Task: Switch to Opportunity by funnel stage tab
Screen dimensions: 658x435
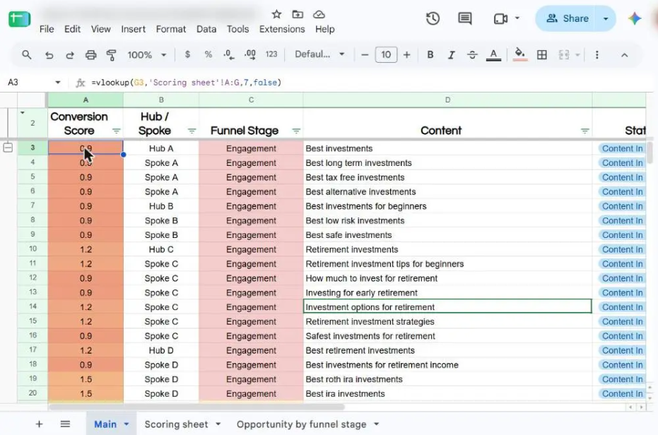Action: coord(301,424)
